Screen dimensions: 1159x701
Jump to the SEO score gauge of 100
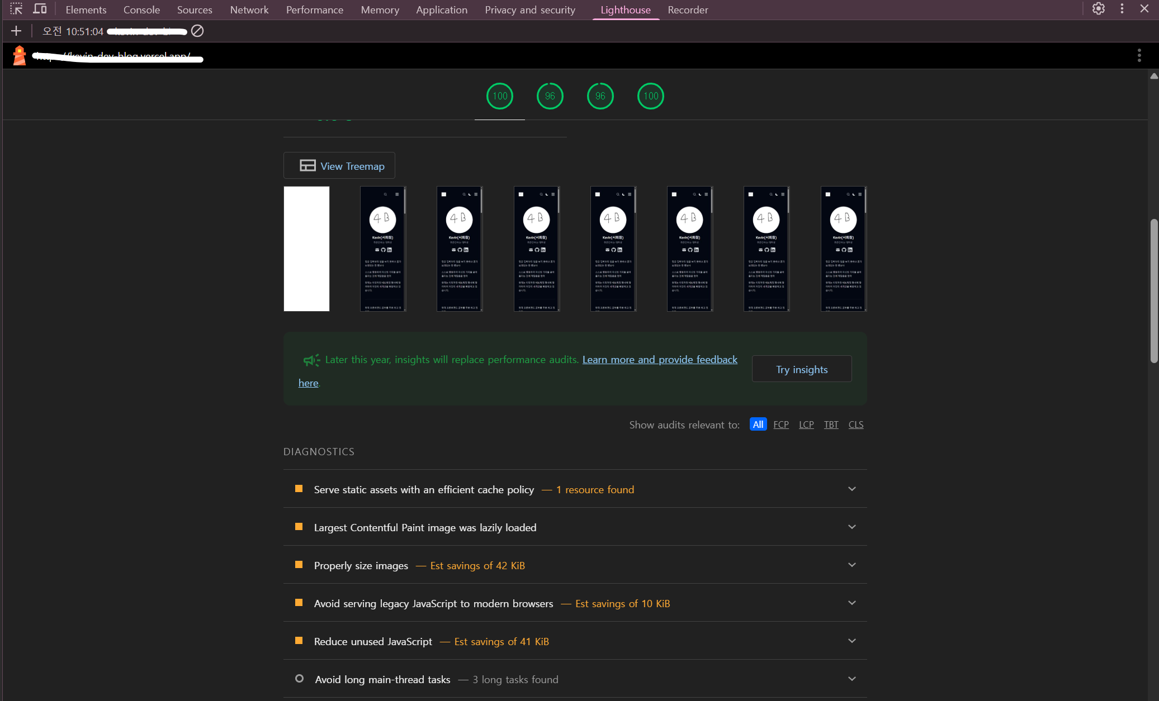(x=650, y=96)
